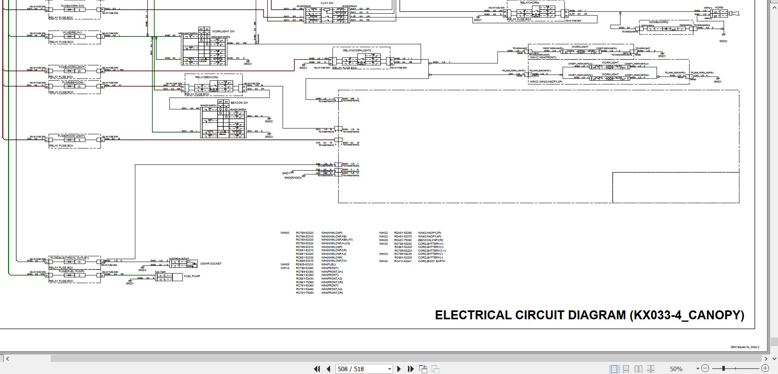Click the FUSE(HORN SW) label

point(73,6)
